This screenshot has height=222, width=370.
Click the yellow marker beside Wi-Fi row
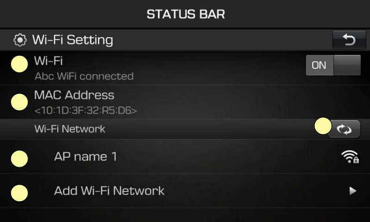point(20,64)
